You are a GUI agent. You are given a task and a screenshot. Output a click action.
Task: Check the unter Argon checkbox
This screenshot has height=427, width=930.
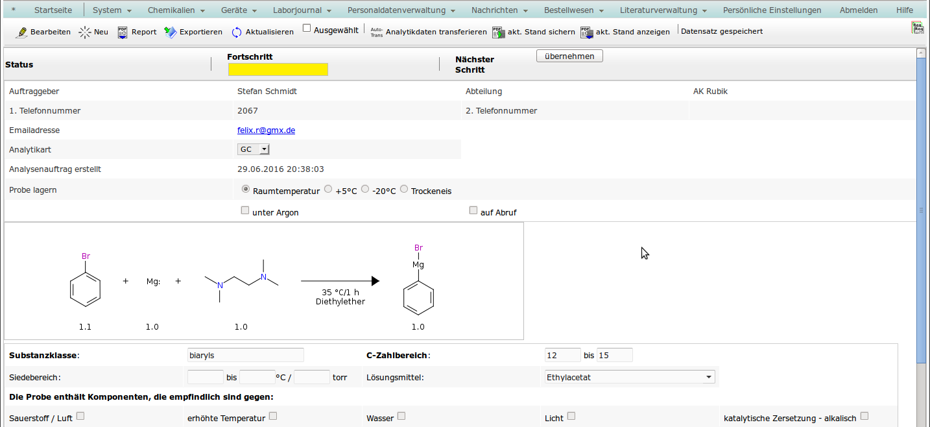245,210
